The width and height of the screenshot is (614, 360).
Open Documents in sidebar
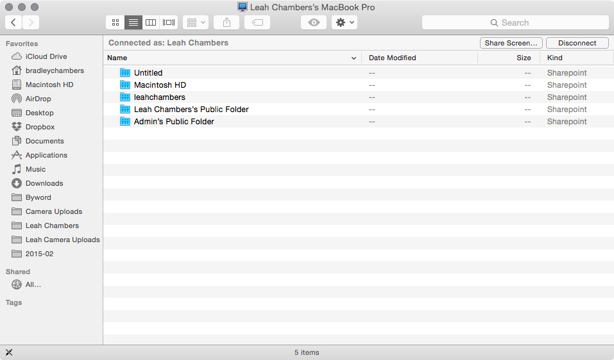click(44, 141)
